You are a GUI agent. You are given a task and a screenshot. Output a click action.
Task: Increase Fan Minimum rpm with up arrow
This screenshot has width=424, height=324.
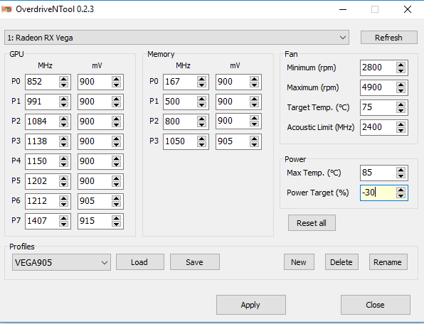click(401, 65)
